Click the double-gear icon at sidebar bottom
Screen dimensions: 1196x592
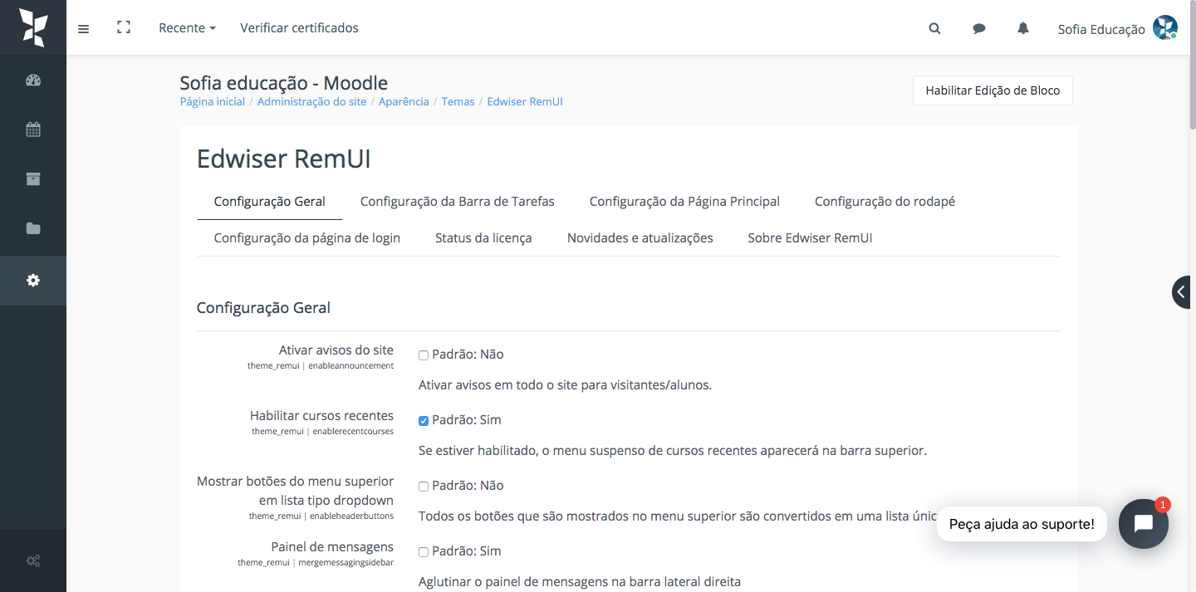click(x=33, y=560)
